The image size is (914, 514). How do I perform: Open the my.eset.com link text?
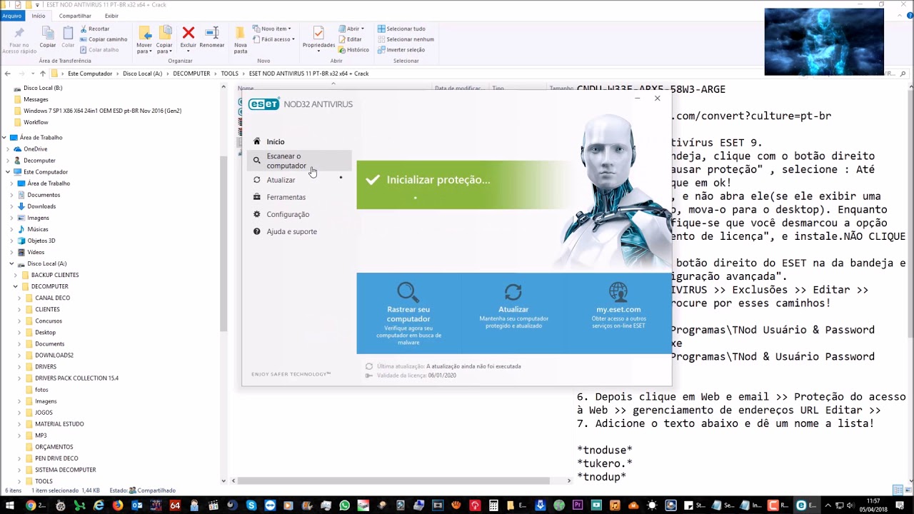click(x=618, y=309)
